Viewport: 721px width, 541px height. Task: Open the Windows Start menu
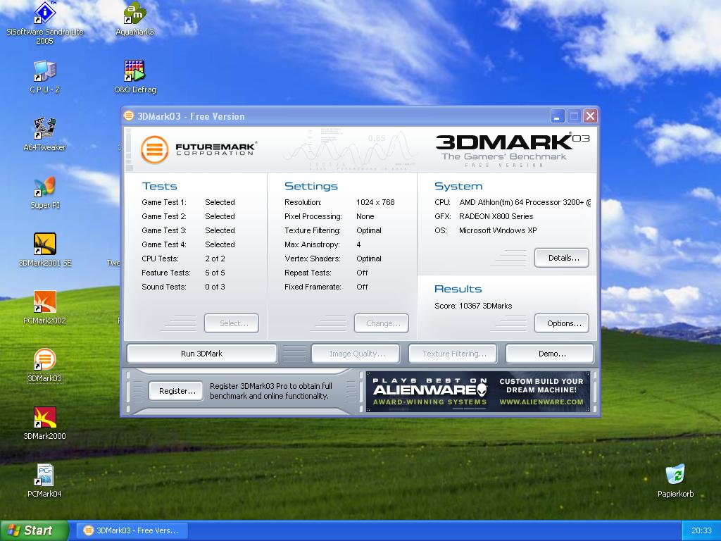pyautogui.click(x=35, y=530)
